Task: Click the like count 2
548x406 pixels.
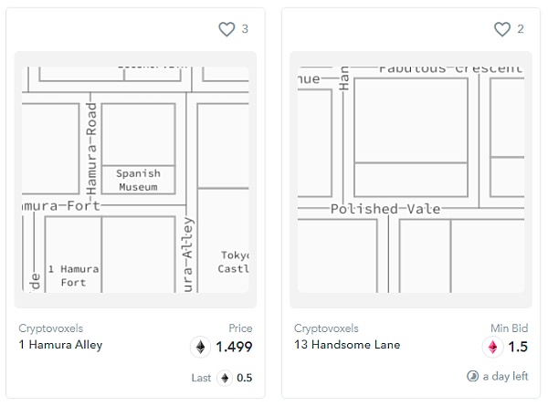Action: click(521, 29)
